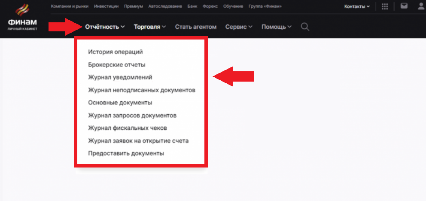Viewport: 426px width, 201px height.
Task: Click the Стать агентом link
Action: [x=195, y=27]
